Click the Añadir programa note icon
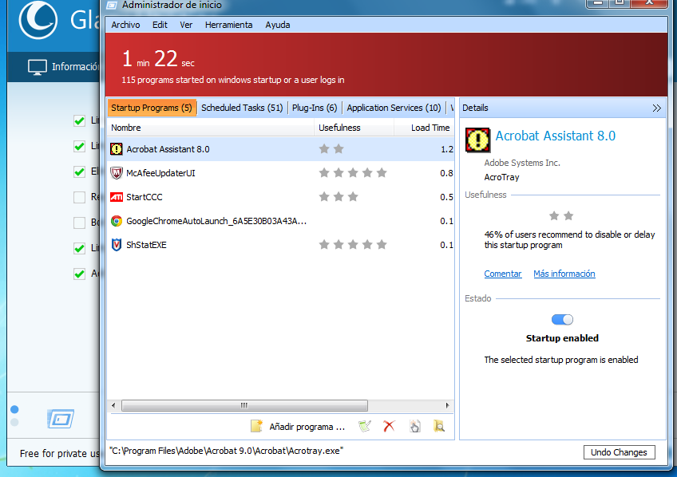Viewport: 677px width, 477px height. tap(256, 427)
